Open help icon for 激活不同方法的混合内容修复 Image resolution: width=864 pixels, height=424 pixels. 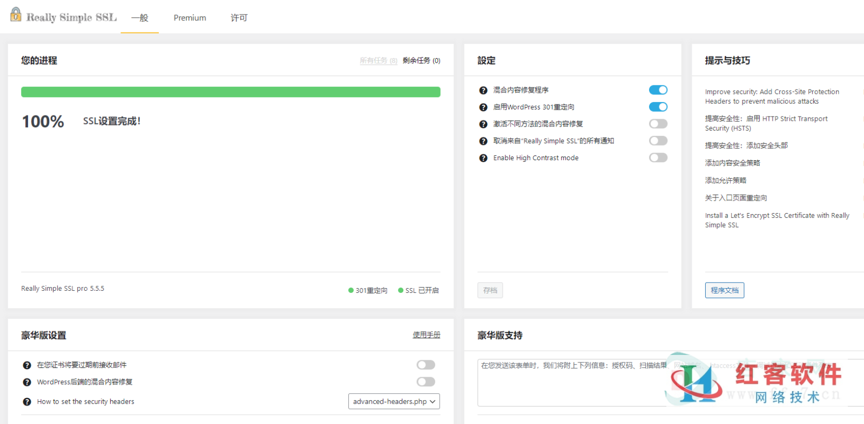click(483, 124)
